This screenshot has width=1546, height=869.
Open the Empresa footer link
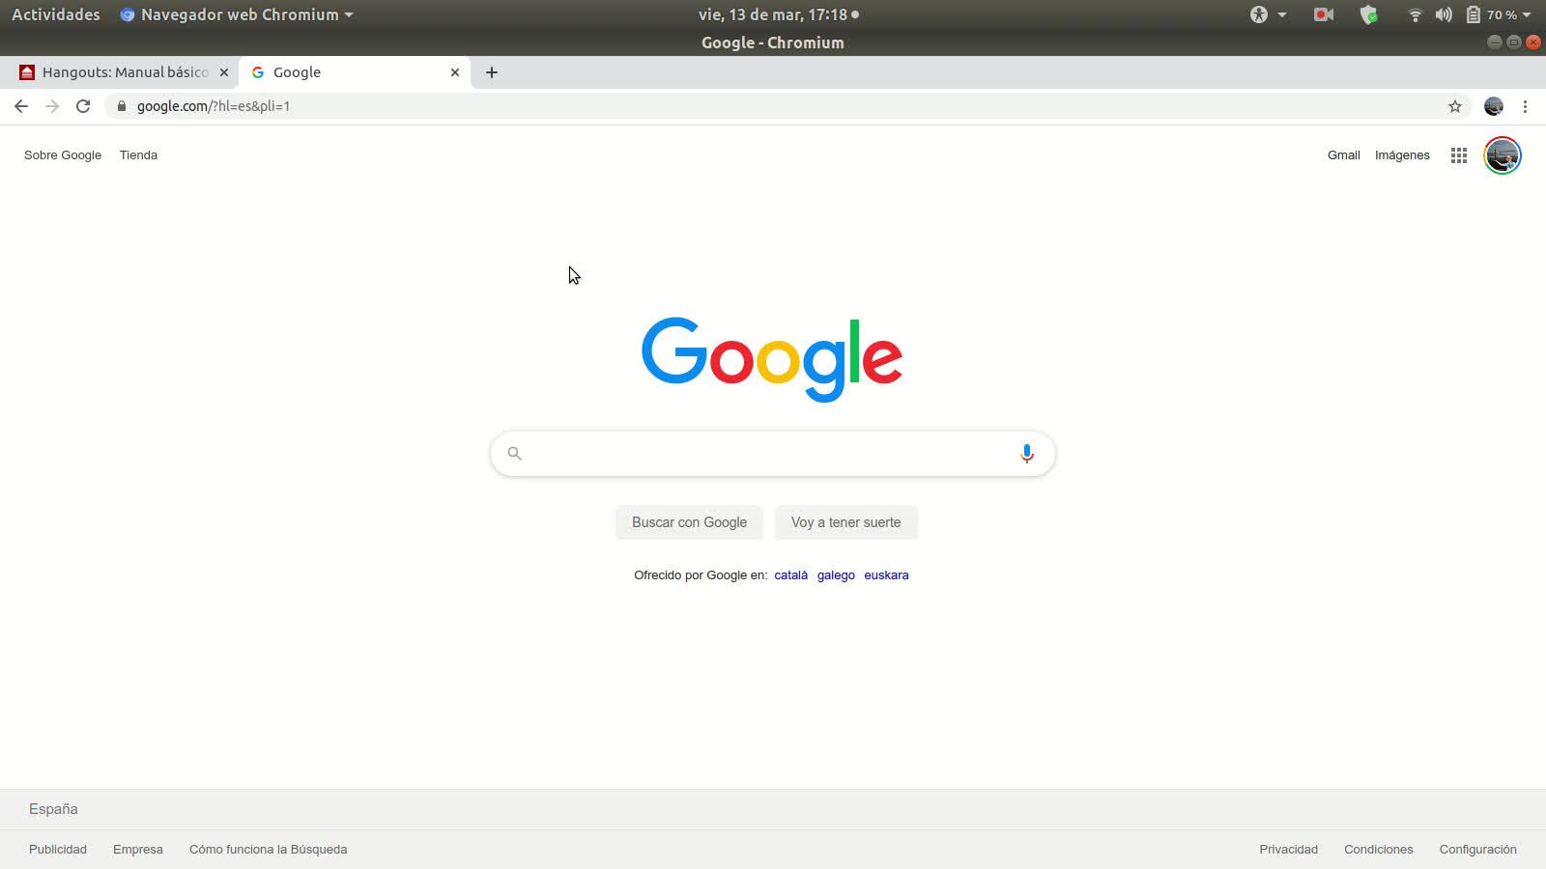pos(138,850)
